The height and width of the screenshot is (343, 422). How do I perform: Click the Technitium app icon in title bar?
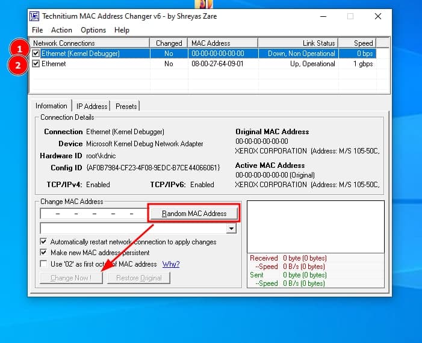[x=36, y=16]
